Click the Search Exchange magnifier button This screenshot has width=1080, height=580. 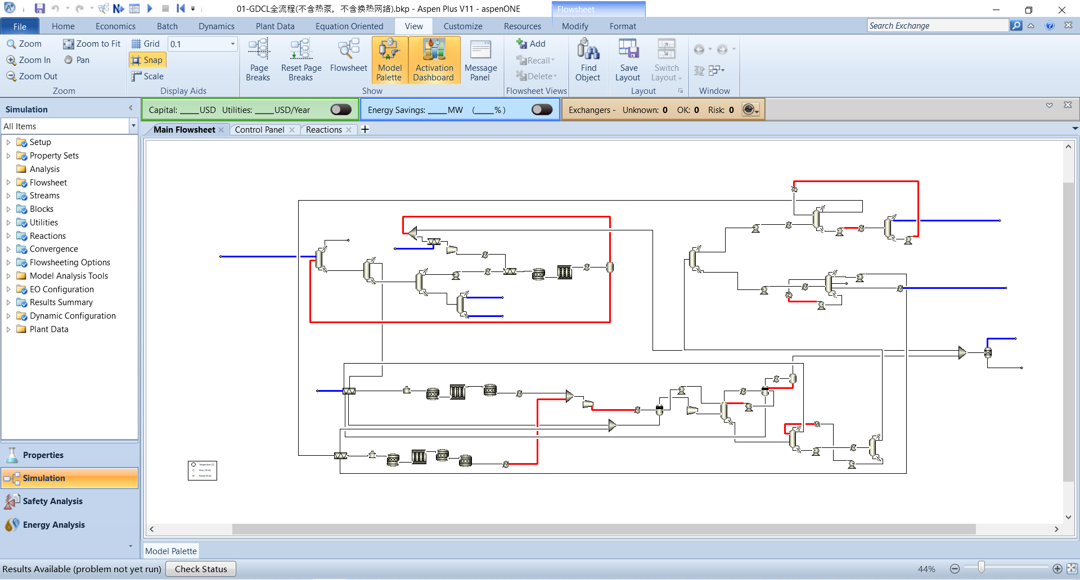pos(1016,25)
